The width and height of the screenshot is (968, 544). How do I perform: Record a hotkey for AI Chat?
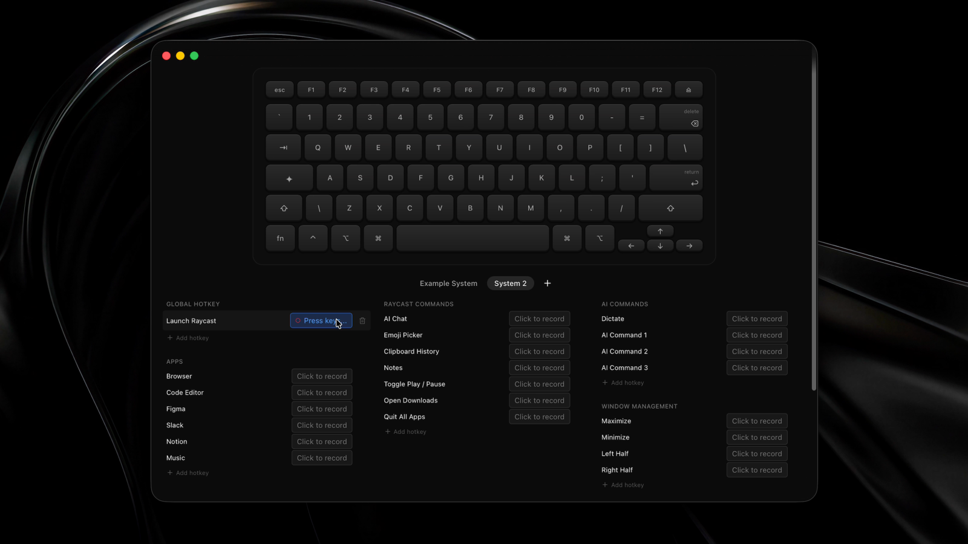tap(539, 319)
